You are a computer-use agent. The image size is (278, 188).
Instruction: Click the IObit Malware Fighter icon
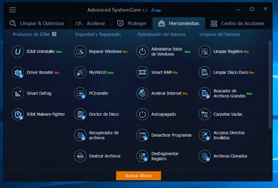point(18,114)
